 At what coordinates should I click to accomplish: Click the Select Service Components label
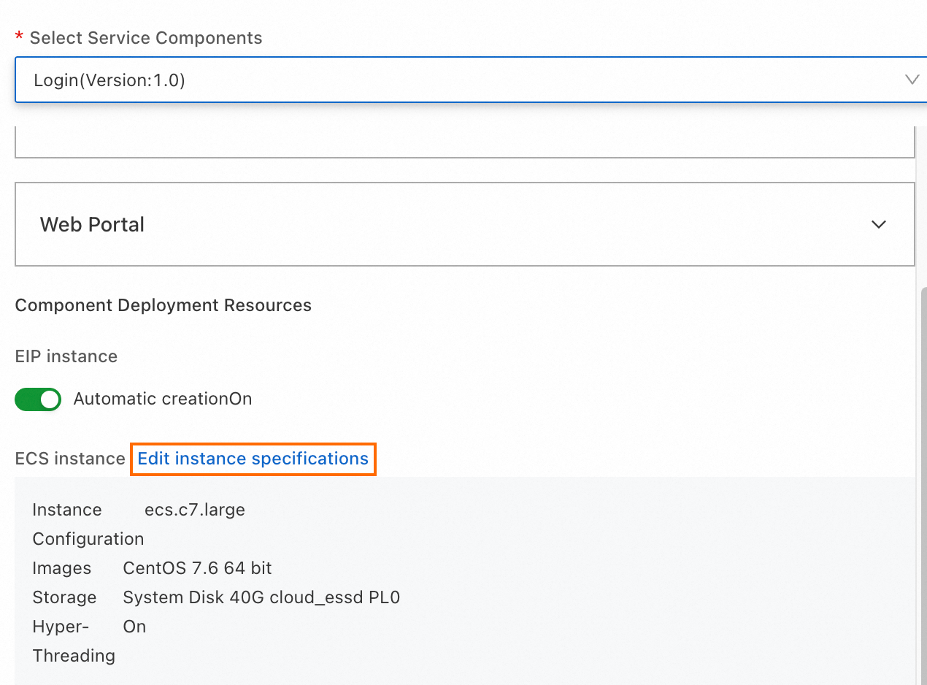146,38
